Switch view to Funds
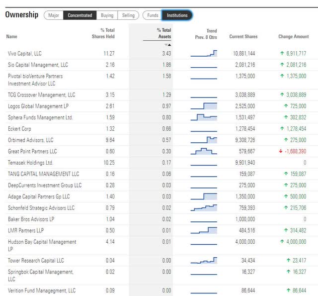The width and height of the screenshot is (318, 296). tap(153, 15)
